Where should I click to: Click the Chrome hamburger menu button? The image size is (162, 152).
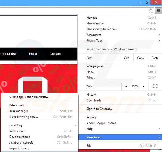click(158, 11)
